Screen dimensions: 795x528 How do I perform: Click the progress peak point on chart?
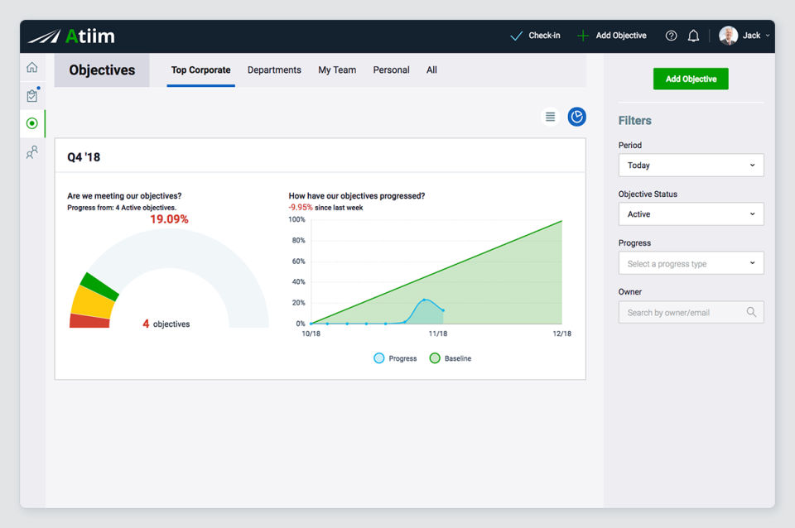(424, 300)
